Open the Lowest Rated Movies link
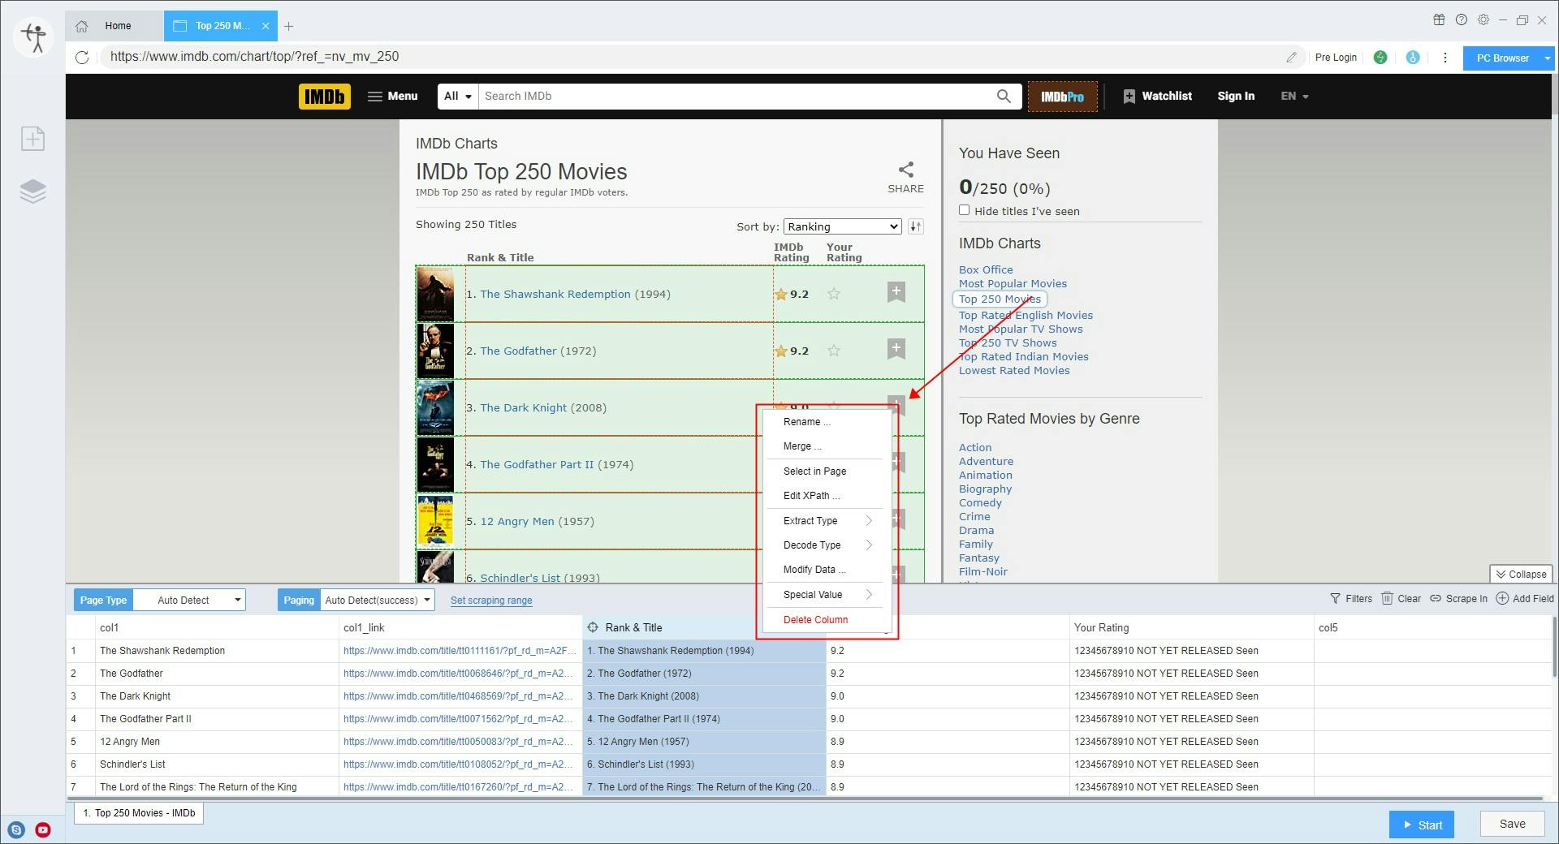Screen dimensions: 1559x844 coord(1014,370)
